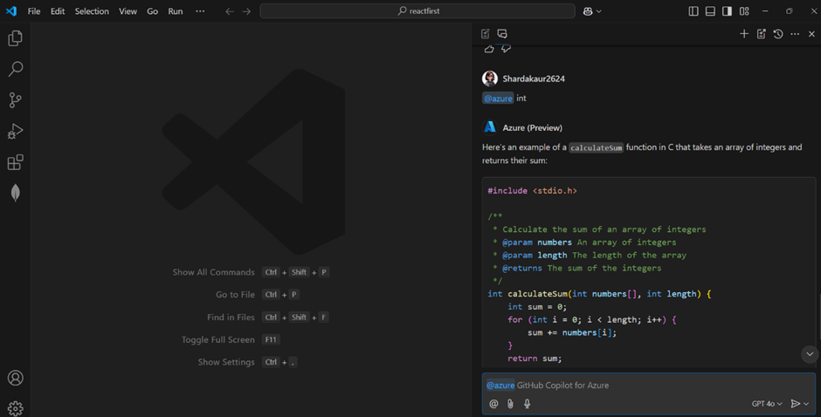Open the Extensions view
Image resolution: width=821 pixels, height=417 pixels.
[15, 162]
